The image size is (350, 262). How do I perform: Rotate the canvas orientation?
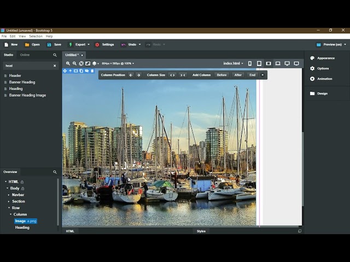pos(81,63)
